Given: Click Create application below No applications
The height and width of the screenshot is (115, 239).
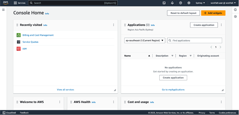Looking at the screenshot, I should [173, 78].
